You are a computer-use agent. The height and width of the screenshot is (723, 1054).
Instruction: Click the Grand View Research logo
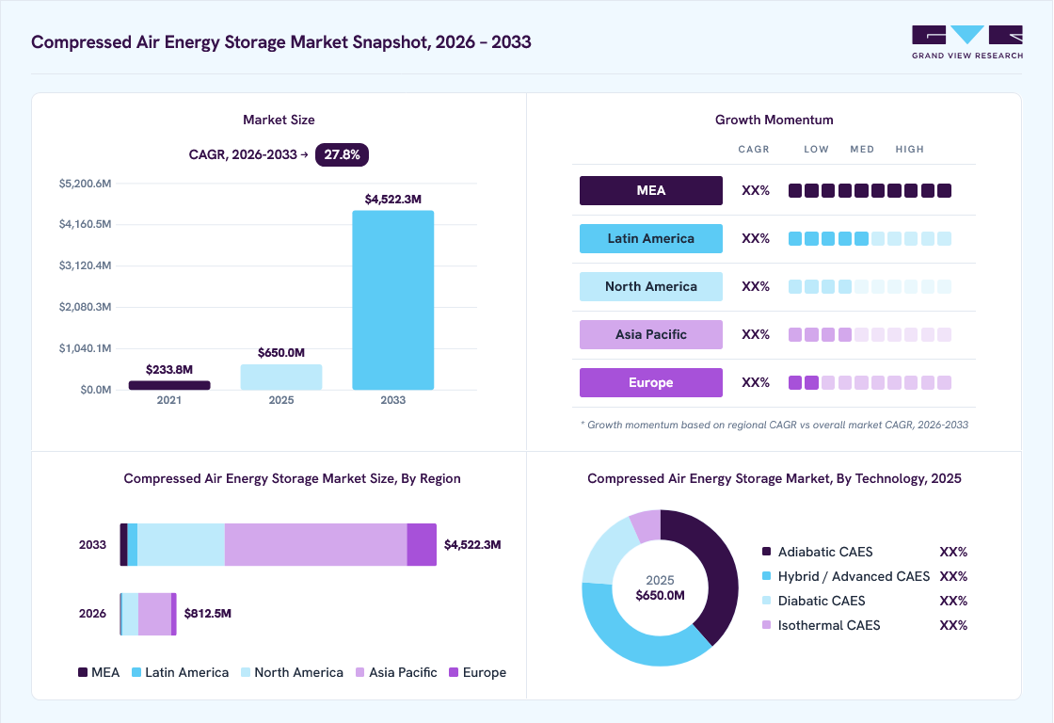[967, 42]
